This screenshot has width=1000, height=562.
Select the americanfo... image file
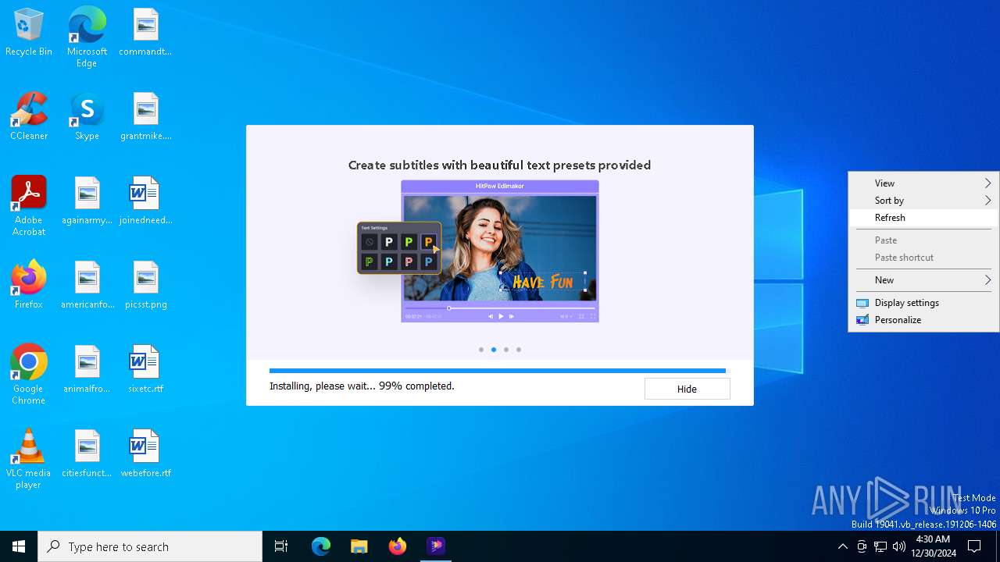click(x=87, y=286)
